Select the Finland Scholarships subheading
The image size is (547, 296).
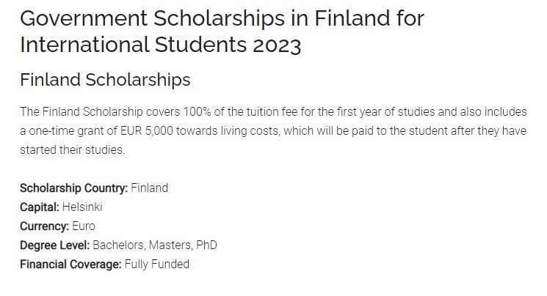click(105, 80)
